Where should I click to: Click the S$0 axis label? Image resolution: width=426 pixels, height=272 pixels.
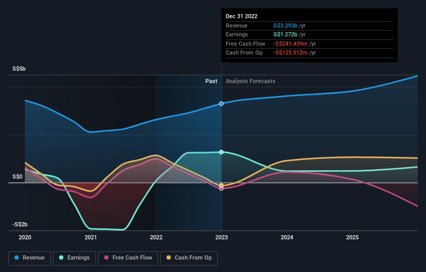[x=18, y=177]
